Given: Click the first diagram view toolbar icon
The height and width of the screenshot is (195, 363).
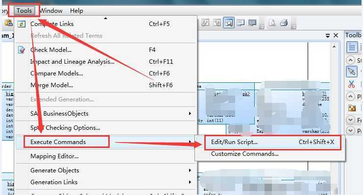Looking at the screenshot, I should point(205,23).
